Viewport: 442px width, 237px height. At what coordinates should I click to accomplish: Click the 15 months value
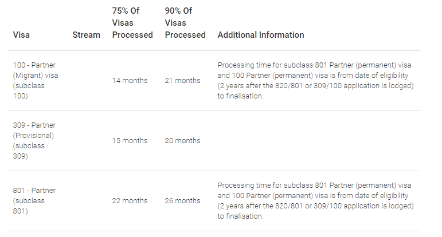[x=130, y=140]
